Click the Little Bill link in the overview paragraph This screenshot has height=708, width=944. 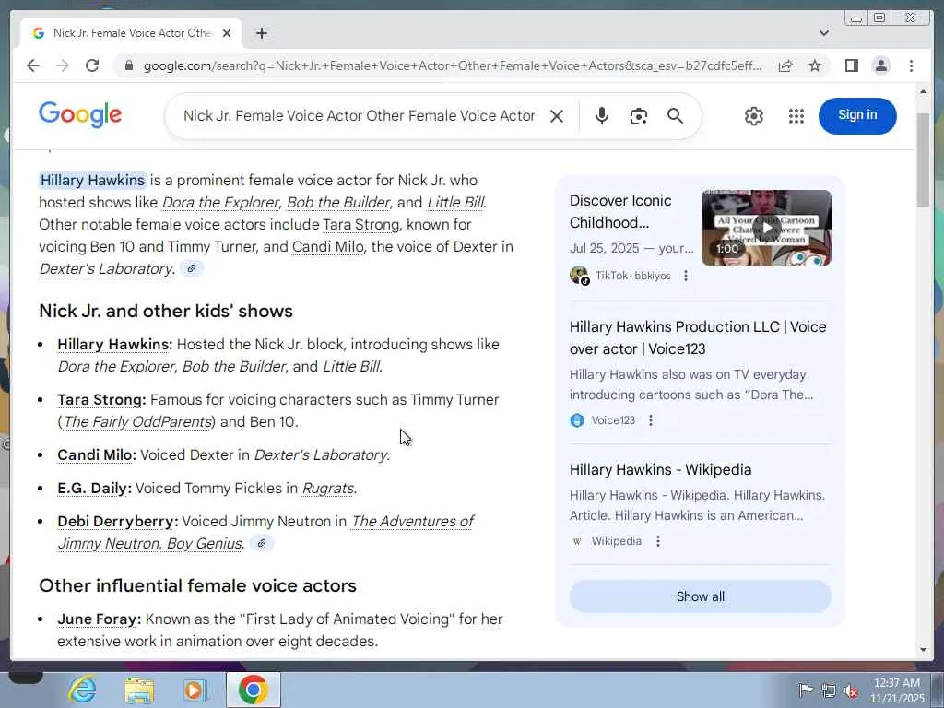(455, 202)
